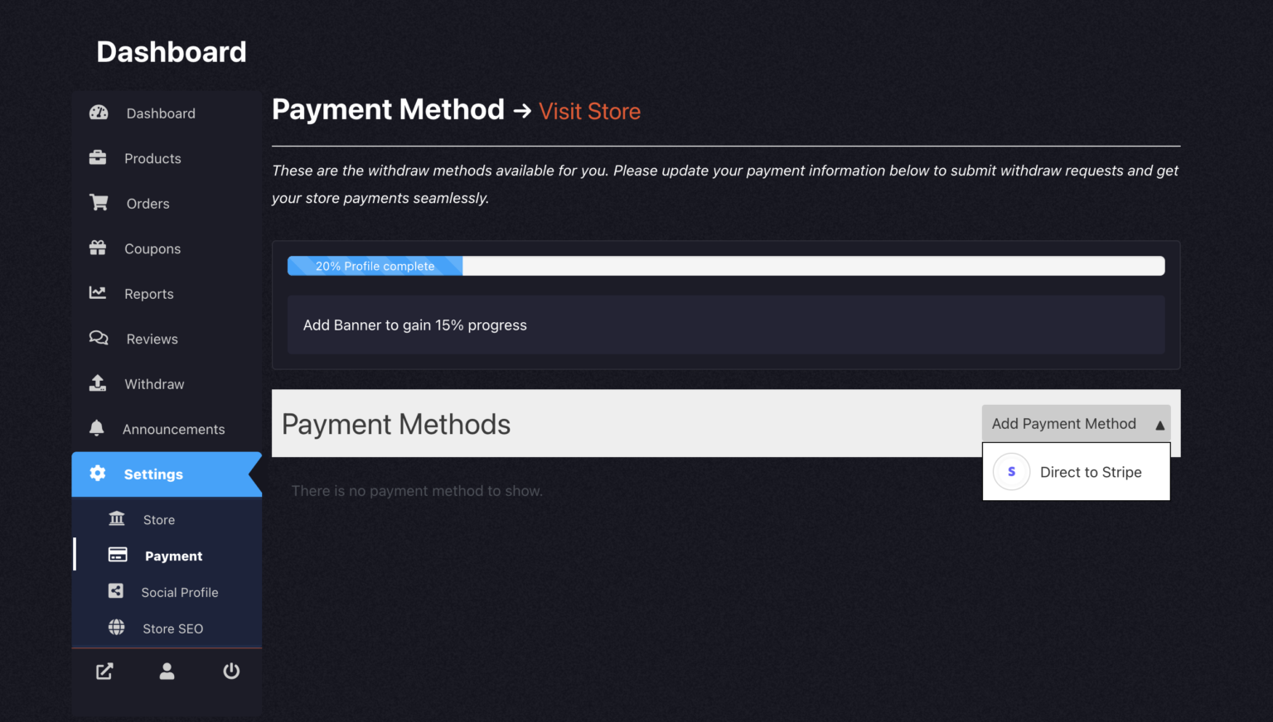The image size is (1273, 722).
Task: Click the Store bank building icon
Action: click(117, 519)
